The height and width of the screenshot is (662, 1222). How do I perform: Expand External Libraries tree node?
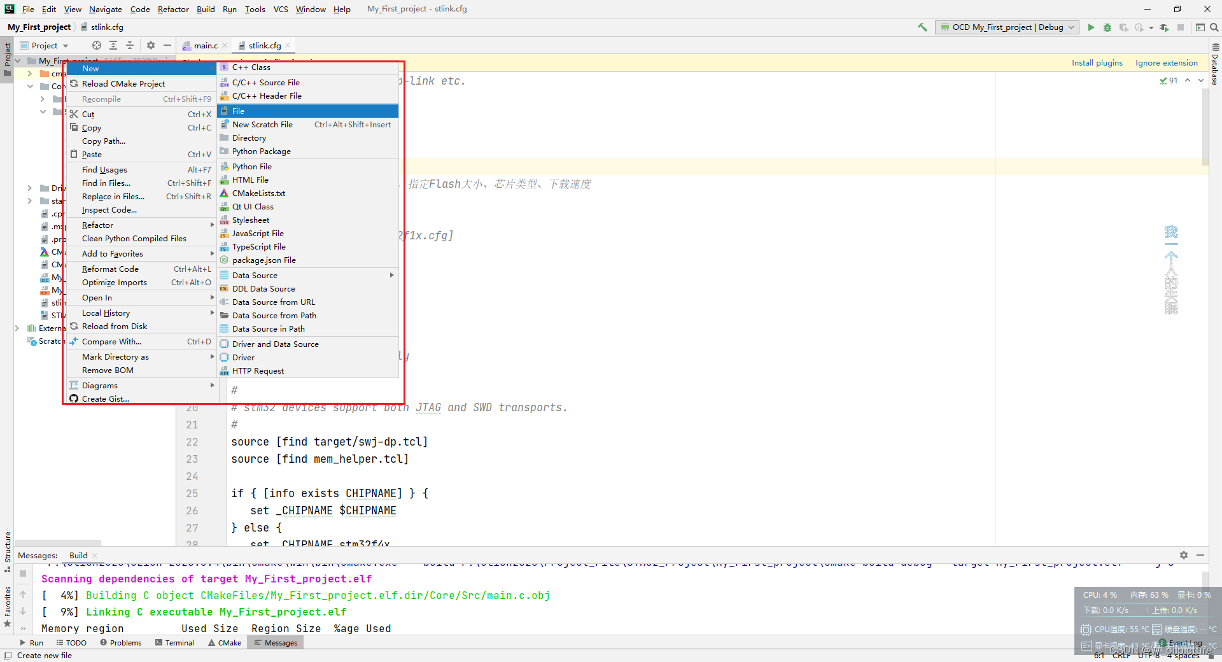(x=17, y=328)
